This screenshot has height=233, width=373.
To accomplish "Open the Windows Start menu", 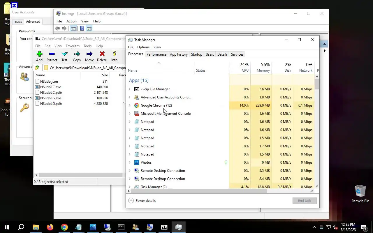I will pyautogui.click(x=7, y=227).
